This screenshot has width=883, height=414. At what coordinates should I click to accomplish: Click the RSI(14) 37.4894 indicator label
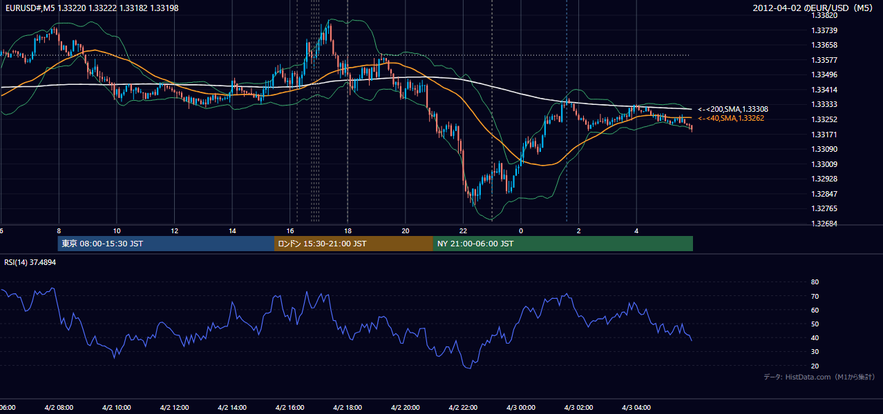point(30,262)
